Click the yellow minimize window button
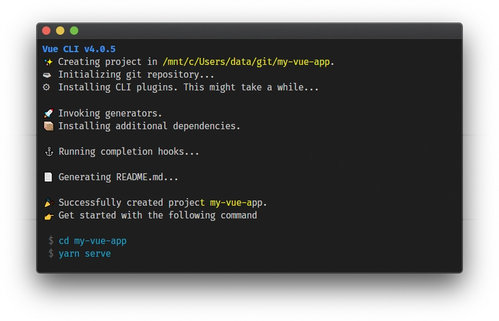The height and width of the screenshot is (321, 499). coord(60,31)
